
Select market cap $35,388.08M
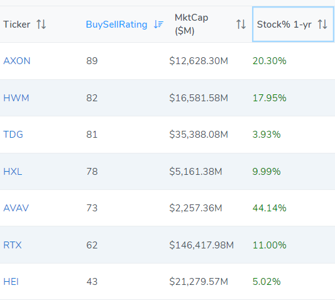(199, 135)
